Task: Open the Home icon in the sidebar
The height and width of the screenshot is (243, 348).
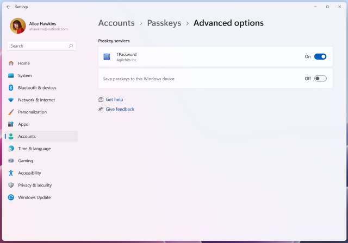Action: click(x=11, y=63)
